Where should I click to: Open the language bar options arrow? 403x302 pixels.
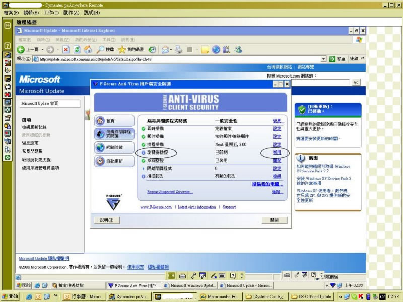(242, 276)
